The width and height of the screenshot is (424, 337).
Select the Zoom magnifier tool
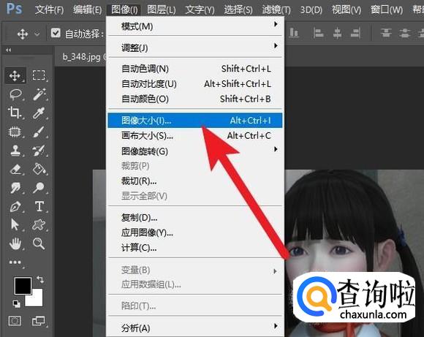[39, 243]
